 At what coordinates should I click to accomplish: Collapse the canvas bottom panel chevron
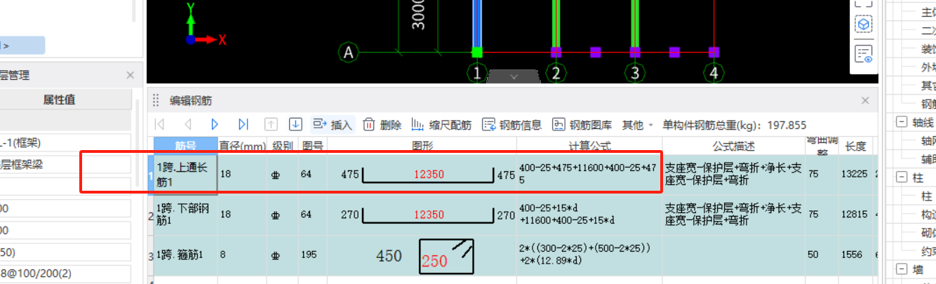(514, 76)
